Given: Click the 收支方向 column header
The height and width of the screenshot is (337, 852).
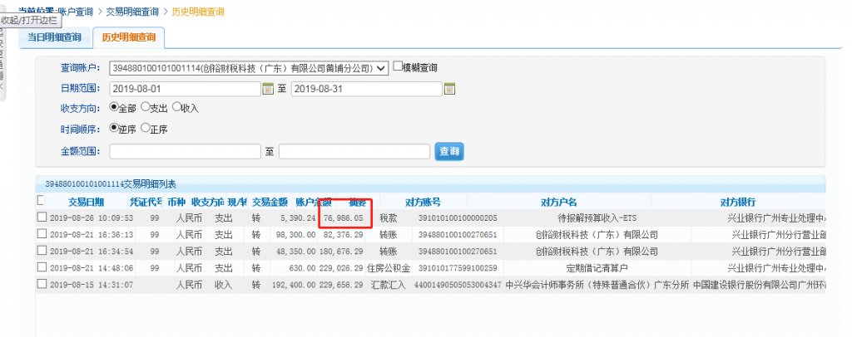Looking at the screenshot, I should click(x=207, y=203).
